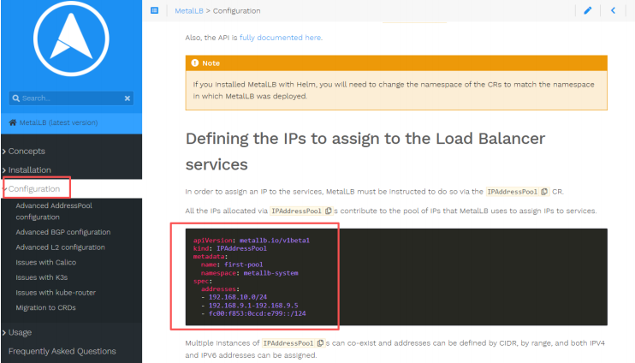Click the home icon in sidebar
Viewport: 635px width, 363px height.
[13, 122]
